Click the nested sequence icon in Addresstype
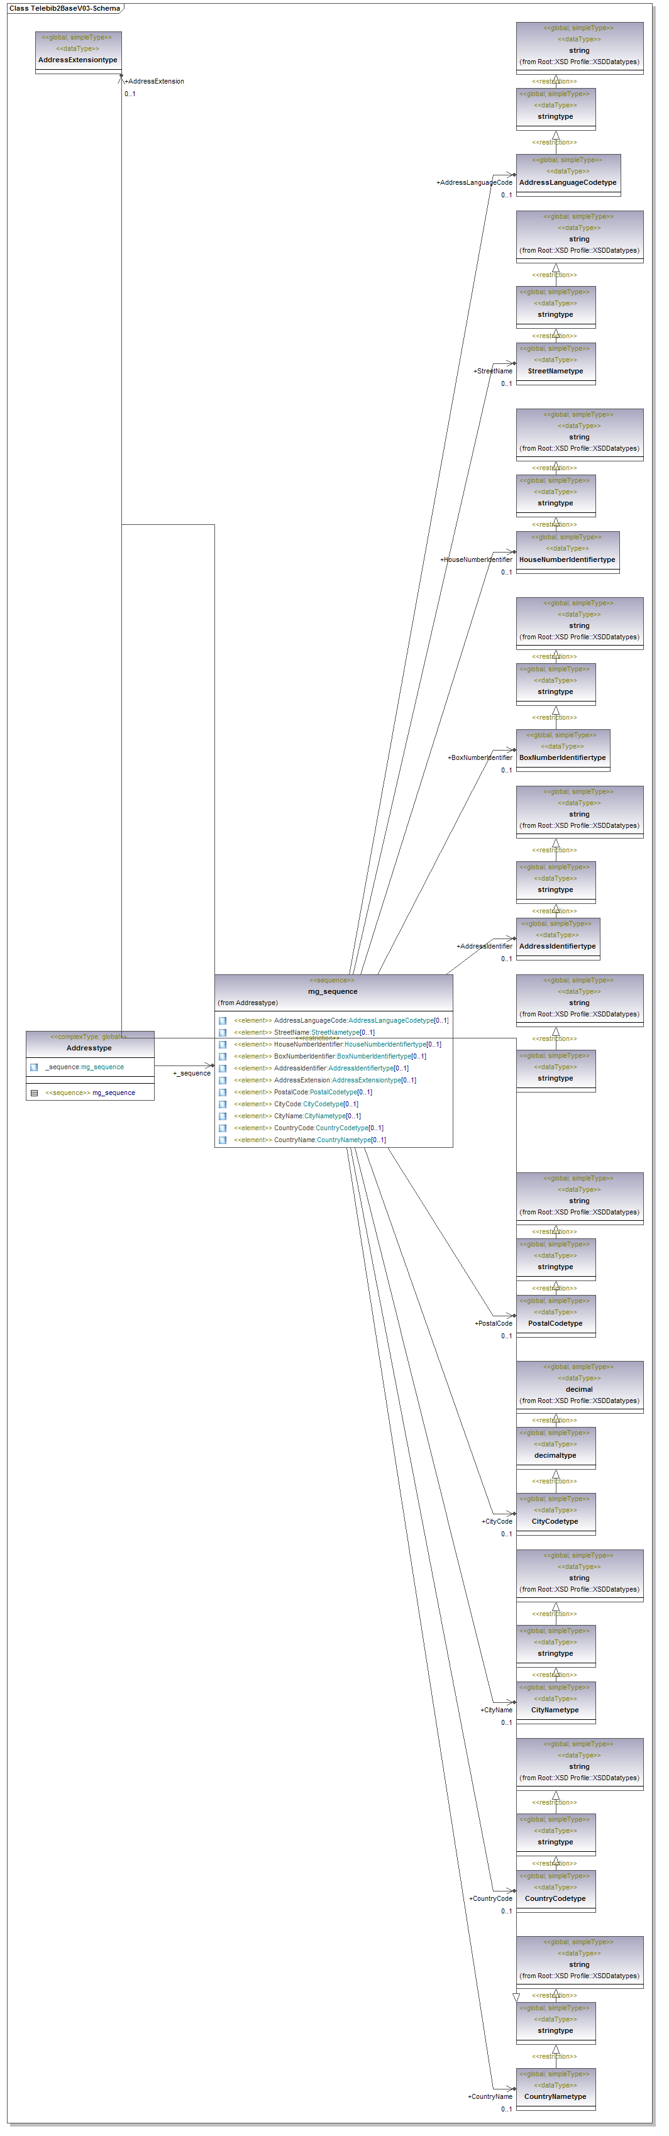Viewport: 669px width, 2136px height. (34, 1093)
